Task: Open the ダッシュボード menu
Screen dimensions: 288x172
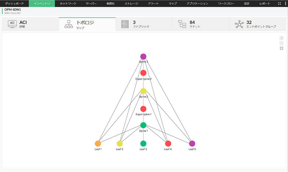Action: [x=14, y=4]
